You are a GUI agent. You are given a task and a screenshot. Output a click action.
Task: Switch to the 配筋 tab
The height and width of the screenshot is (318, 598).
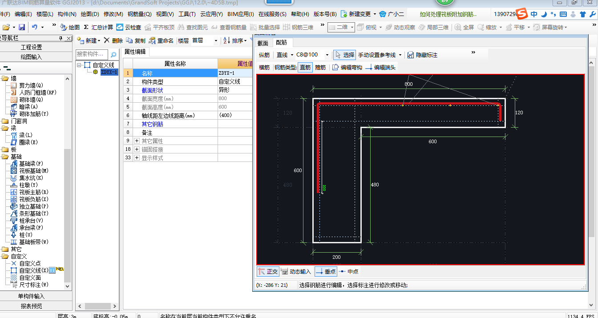point(281,43)
